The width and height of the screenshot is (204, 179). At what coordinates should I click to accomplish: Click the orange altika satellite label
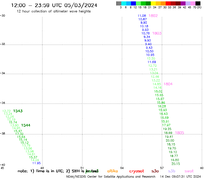pyautogui.click(x=112, y=171)
